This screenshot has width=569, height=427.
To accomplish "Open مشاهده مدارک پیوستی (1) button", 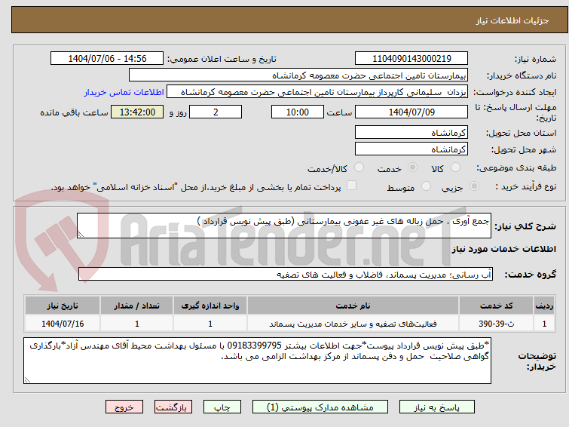I will [x=320, y=407].
